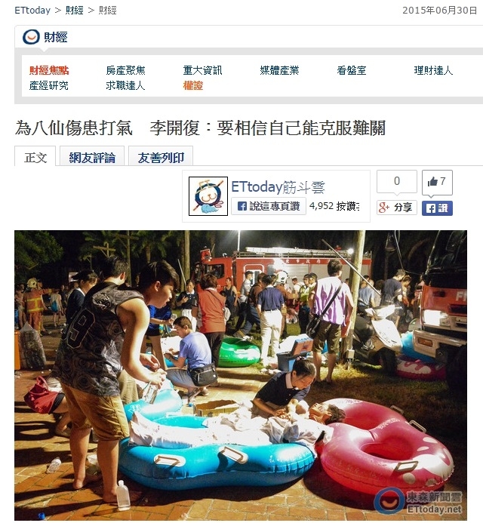Click the ETtoday筋斗雲 page title link

click(278, 187)
